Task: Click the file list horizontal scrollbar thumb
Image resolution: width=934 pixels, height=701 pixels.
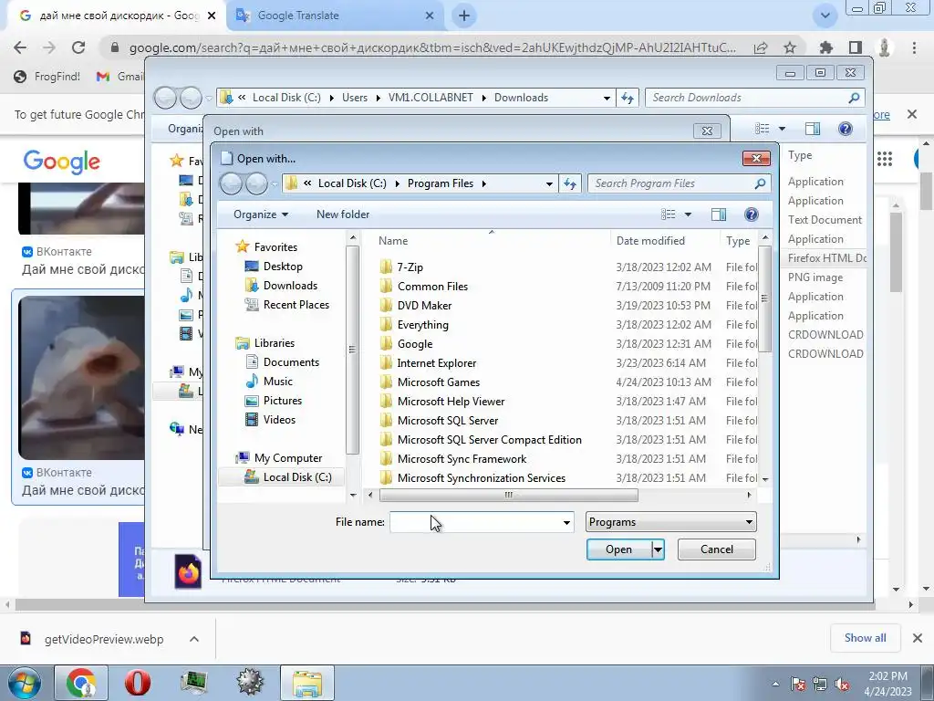Action: (x=508, y=495)
